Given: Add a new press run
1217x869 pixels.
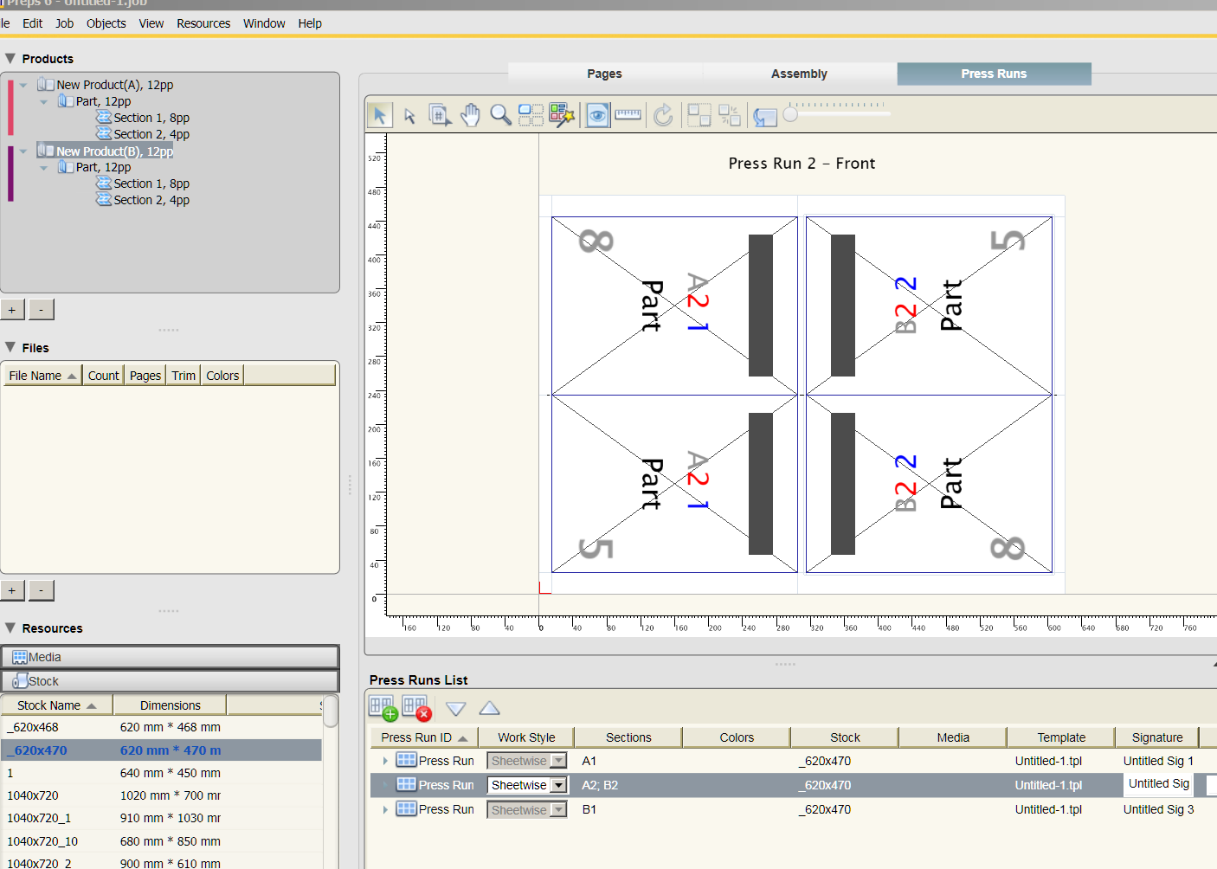Looking at the screenshot, I should coord(383,708).
